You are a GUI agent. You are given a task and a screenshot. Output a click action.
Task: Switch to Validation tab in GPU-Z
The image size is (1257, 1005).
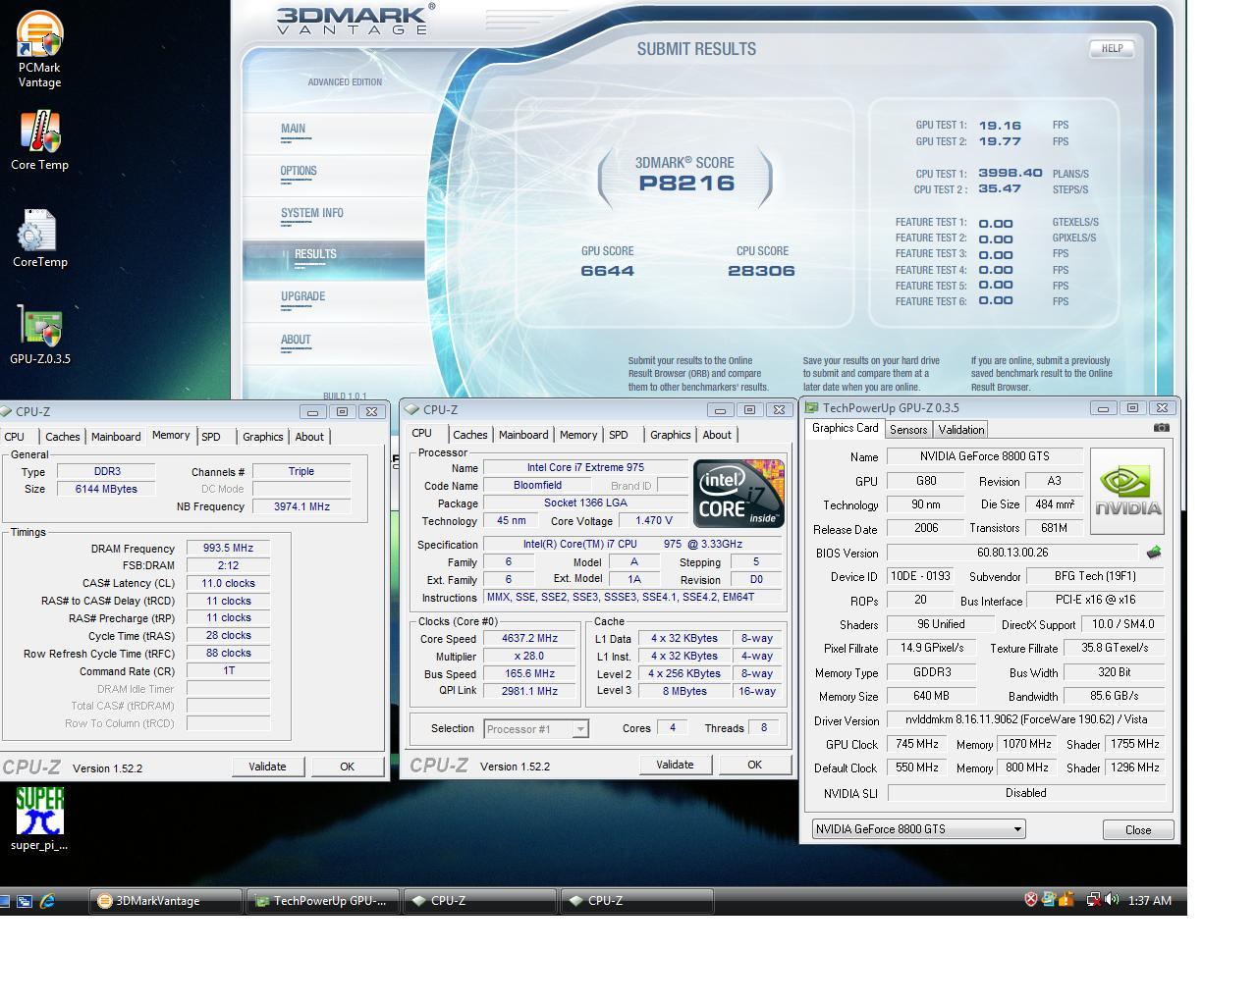pyautogui.click(x=960, y=429)
